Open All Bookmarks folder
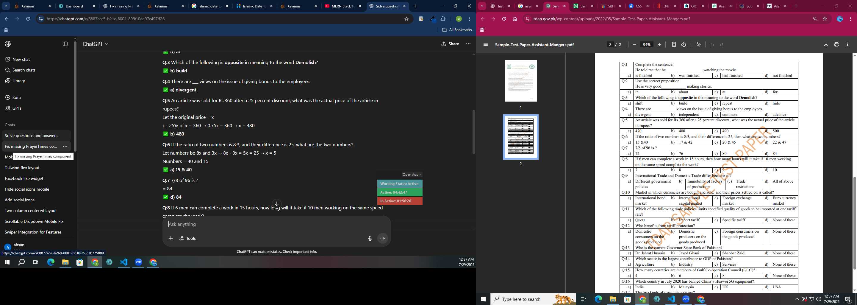The image size is (857, 305). click(x=457, y=30)
